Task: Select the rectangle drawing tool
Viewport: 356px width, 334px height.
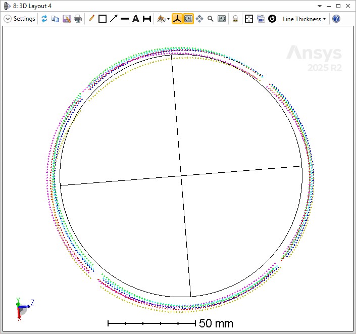Action: [103, 19]
